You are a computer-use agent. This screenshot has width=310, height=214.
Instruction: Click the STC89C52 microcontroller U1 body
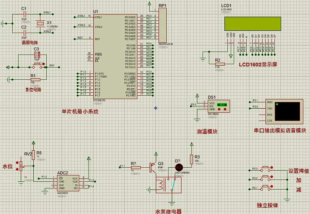pos(115,56)
